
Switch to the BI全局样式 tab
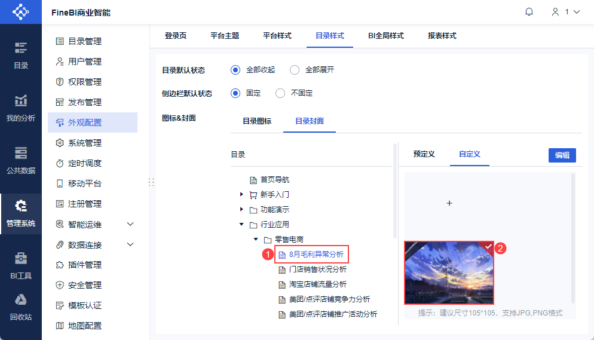click(386, 36)
